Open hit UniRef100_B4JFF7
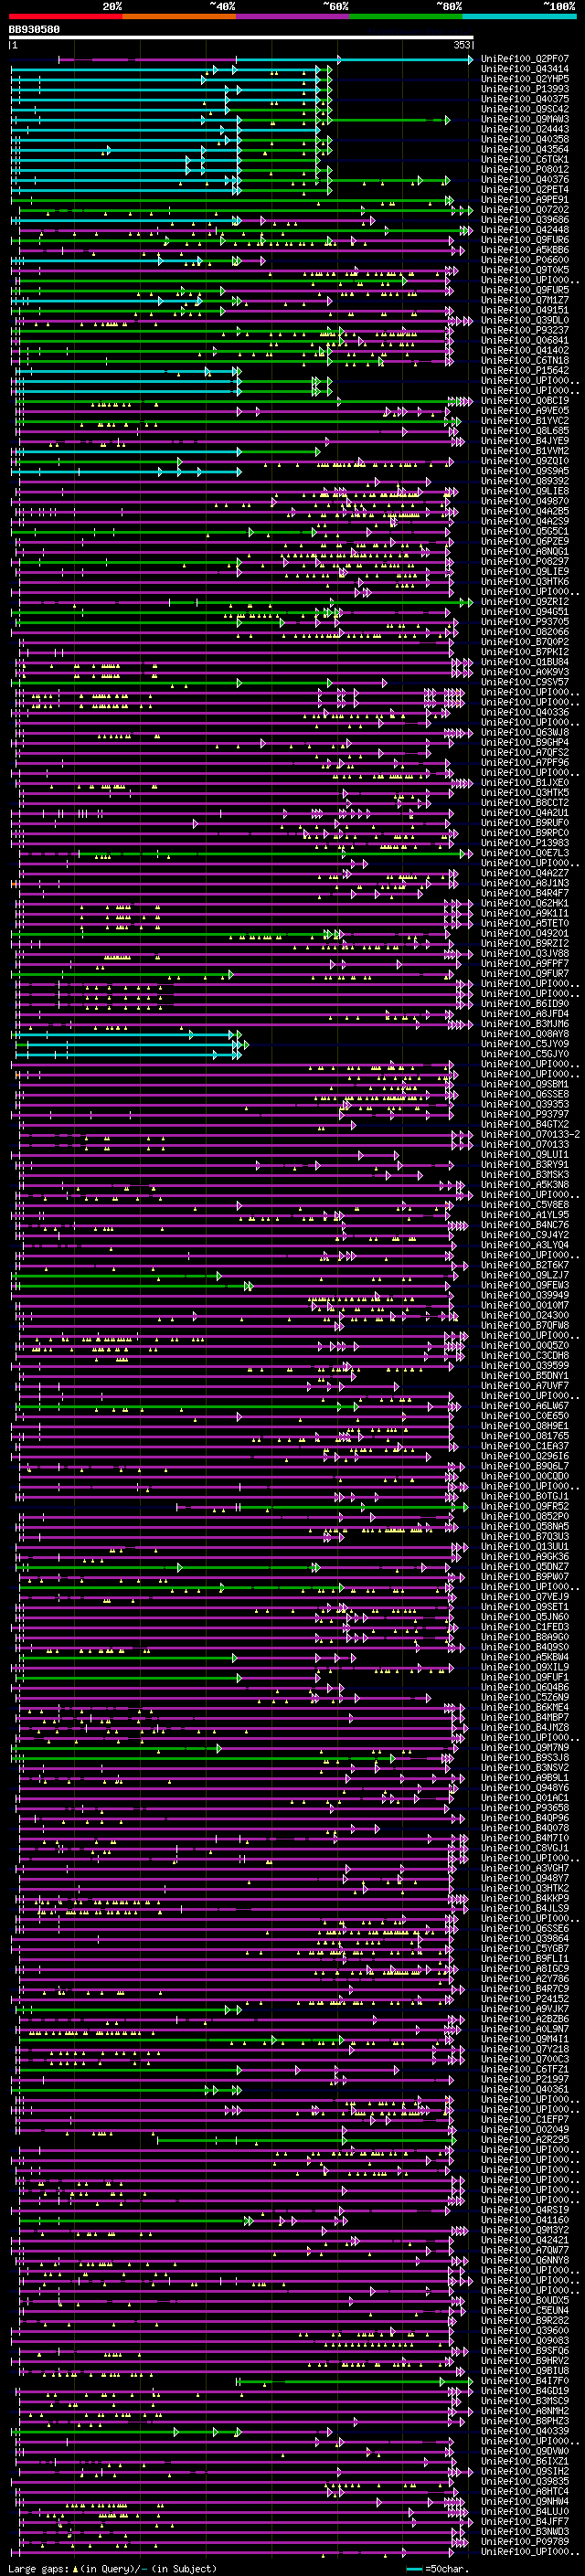 coord(524,2522)
